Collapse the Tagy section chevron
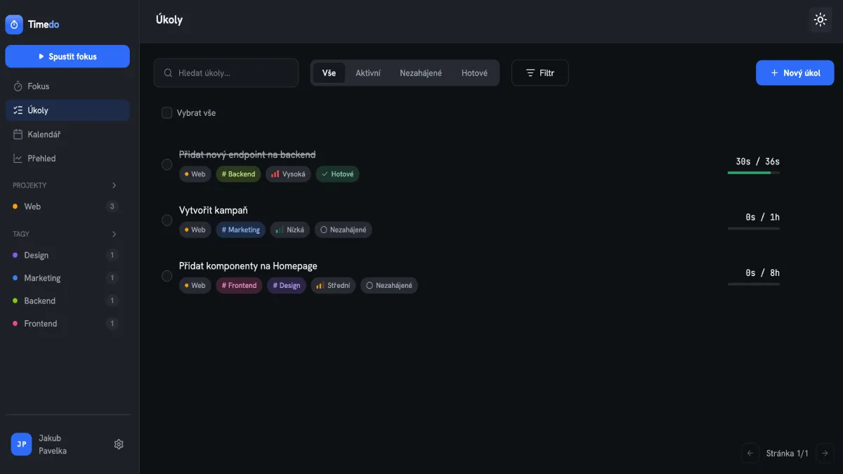843x474 pixels. tap(115, 234)
